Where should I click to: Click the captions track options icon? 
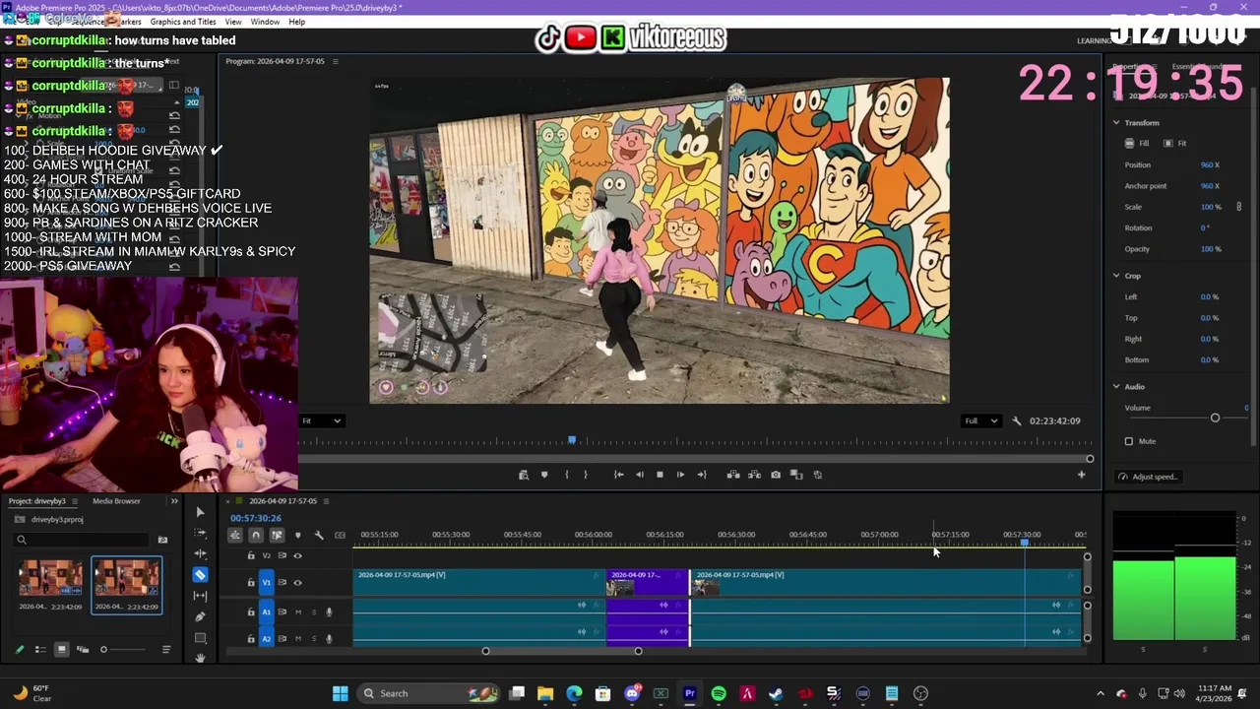coord(340,535)
